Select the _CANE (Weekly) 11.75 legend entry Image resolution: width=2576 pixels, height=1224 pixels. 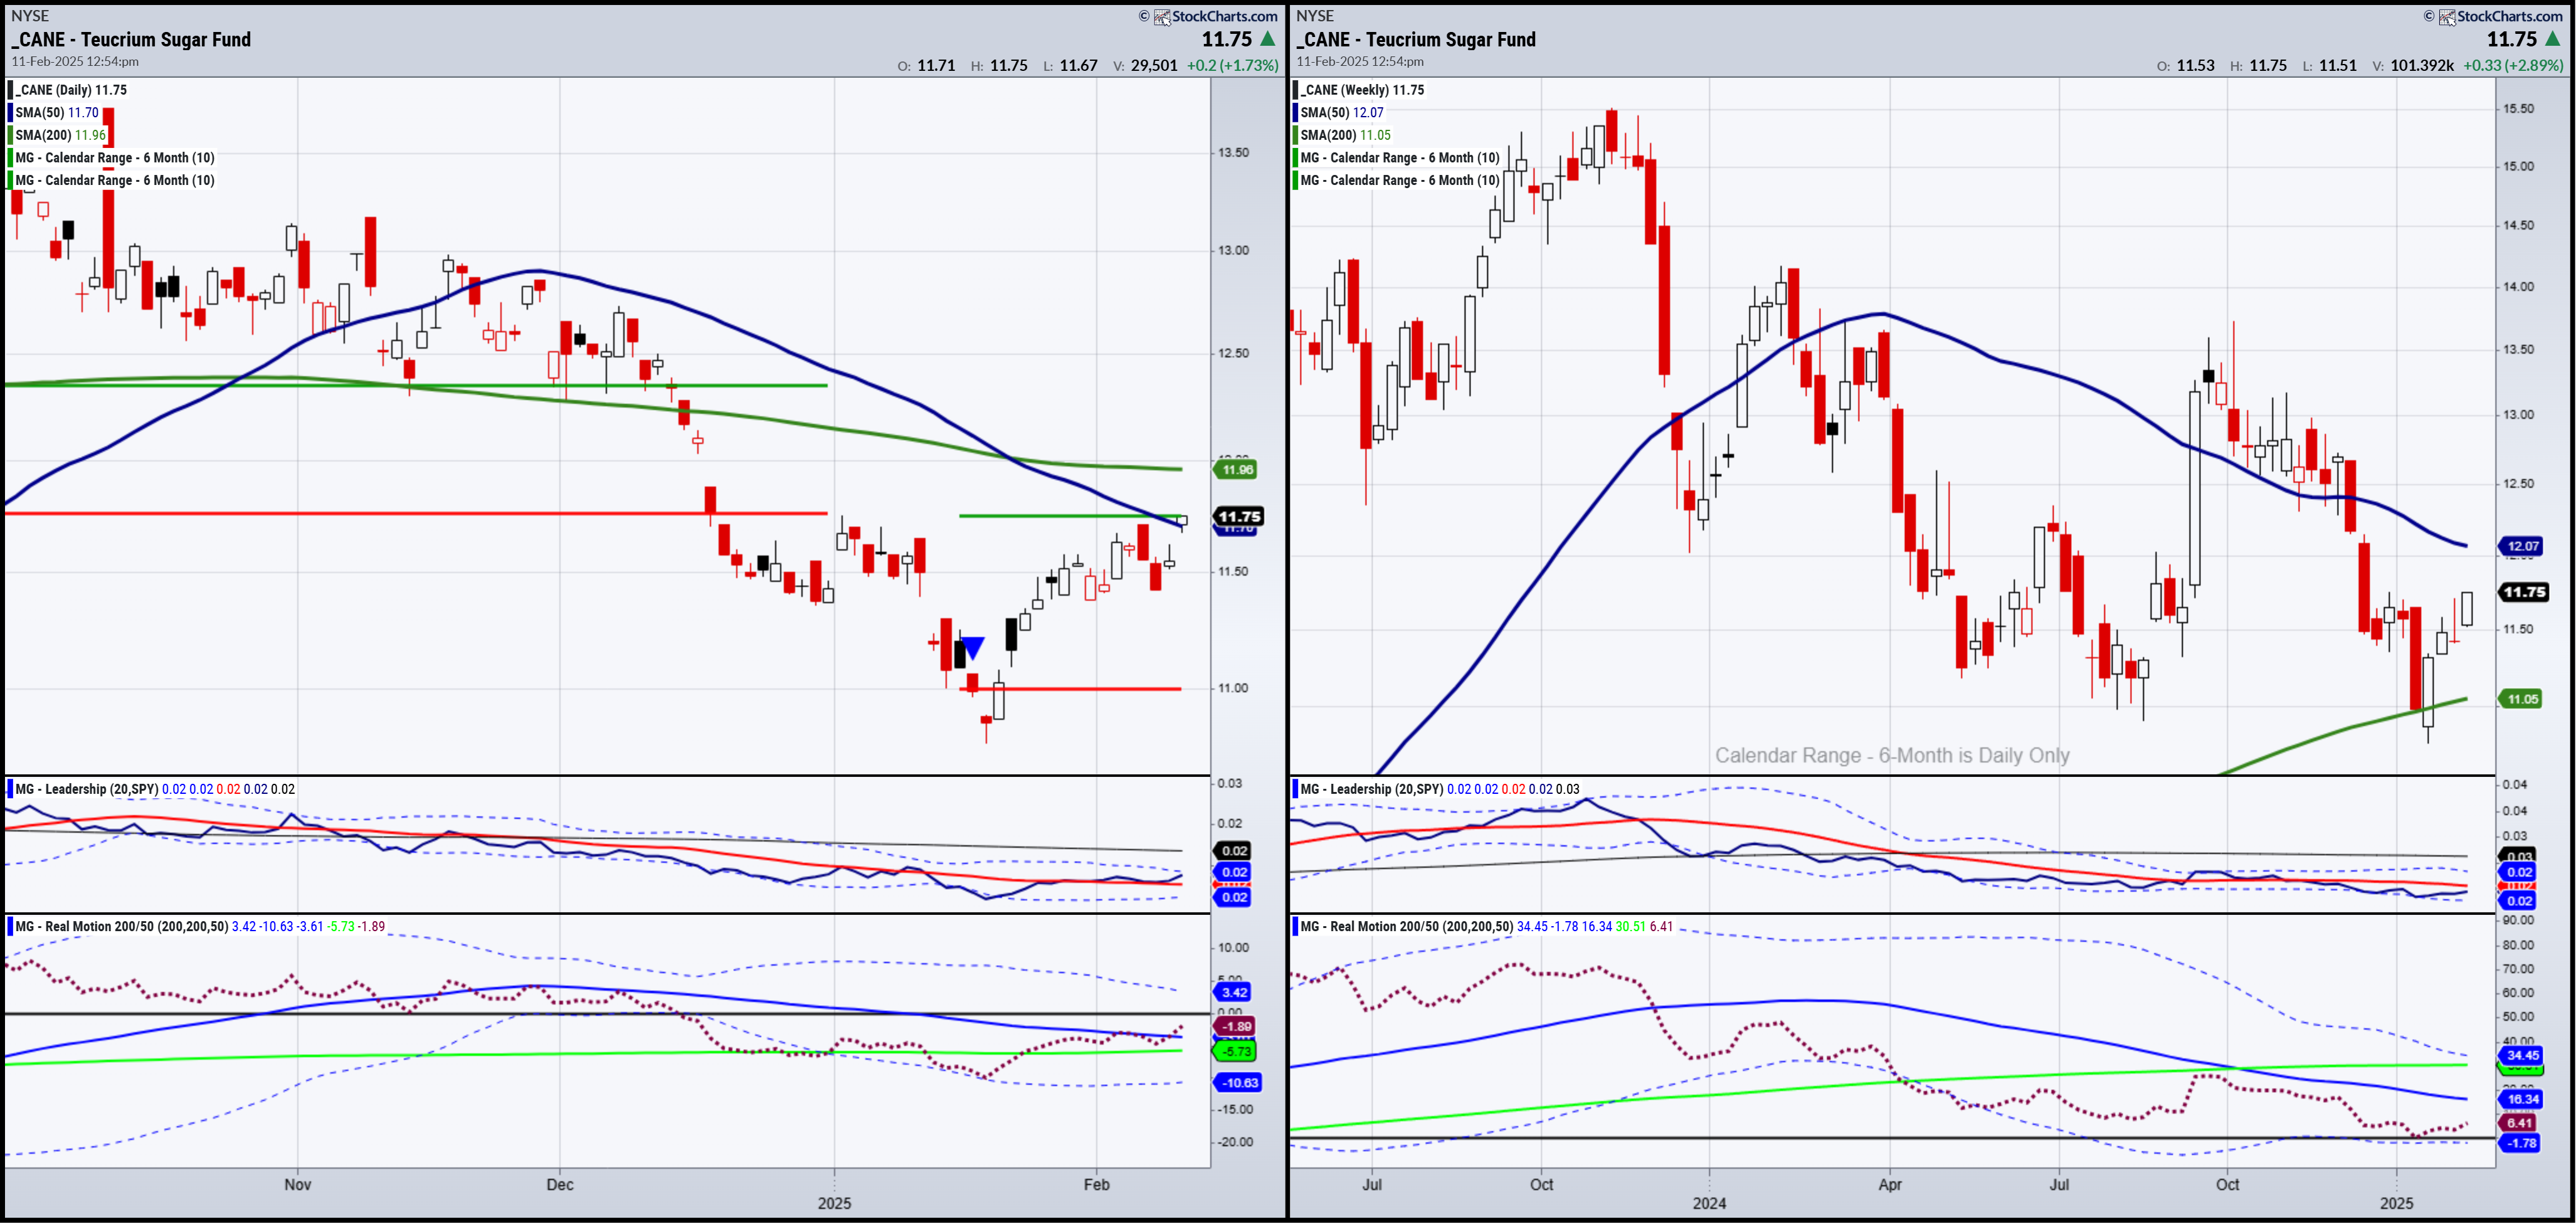coord(1362,90)
